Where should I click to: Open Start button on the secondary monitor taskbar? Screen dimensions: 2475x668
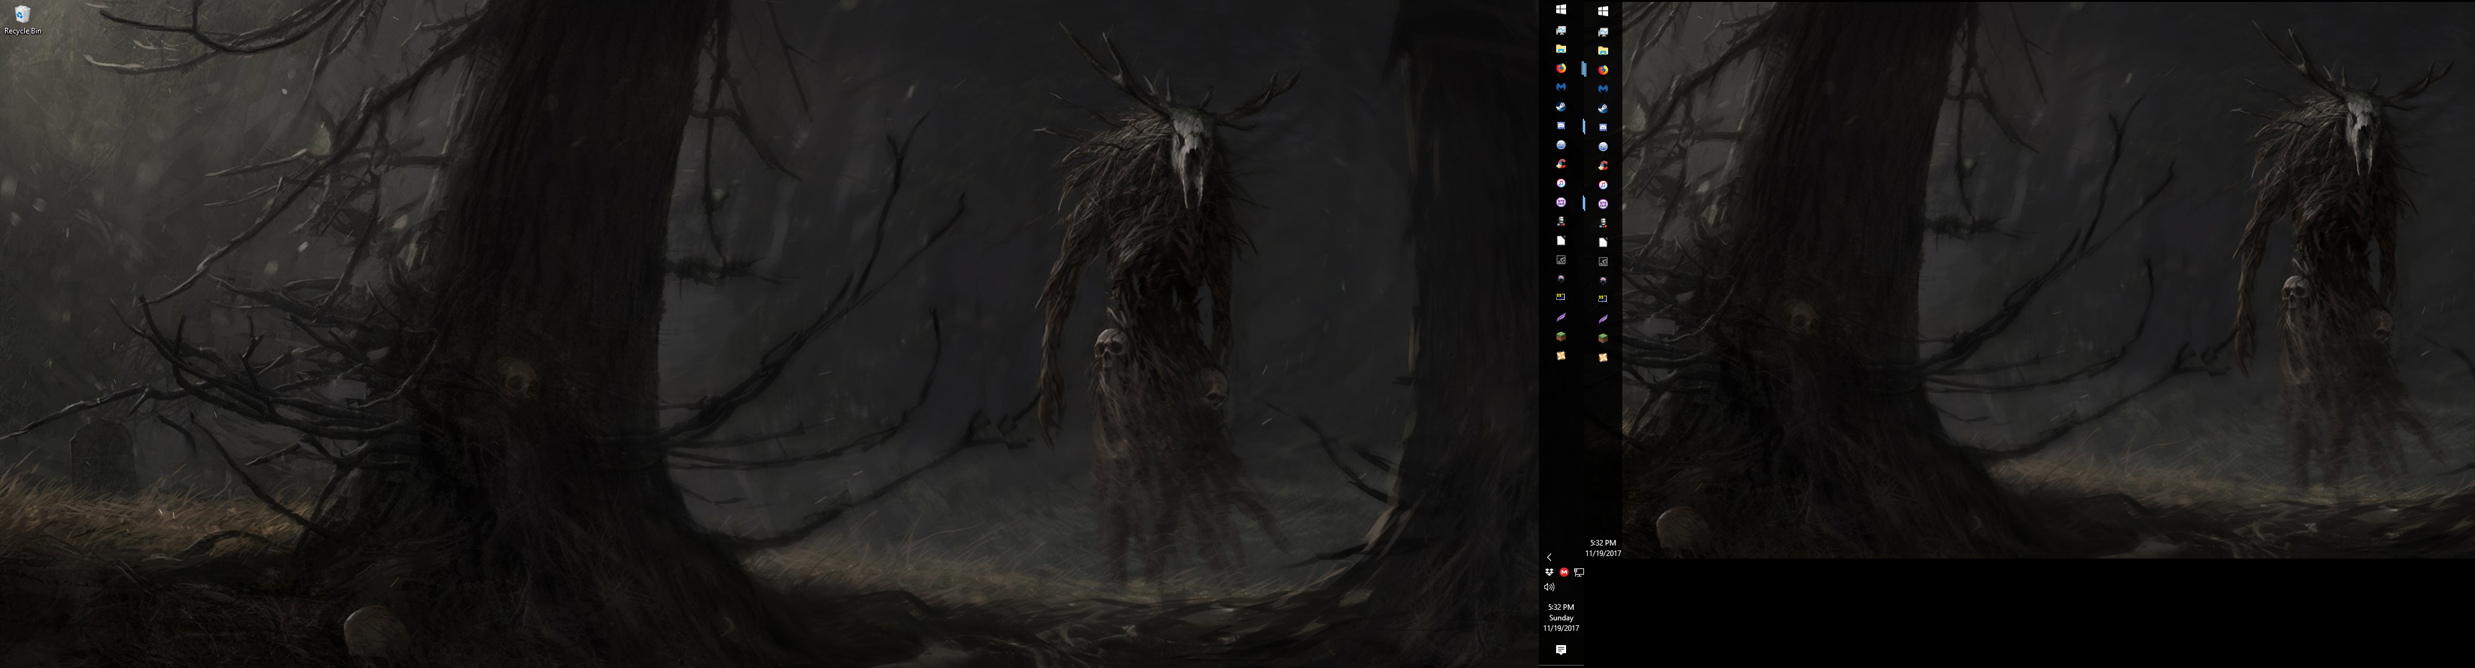[x=1603, y=12]
